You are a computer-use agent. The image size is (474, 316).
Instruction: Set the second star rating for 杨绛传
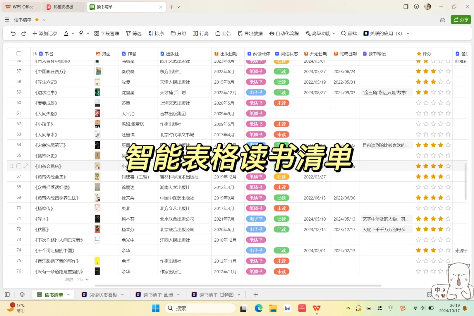426,208
